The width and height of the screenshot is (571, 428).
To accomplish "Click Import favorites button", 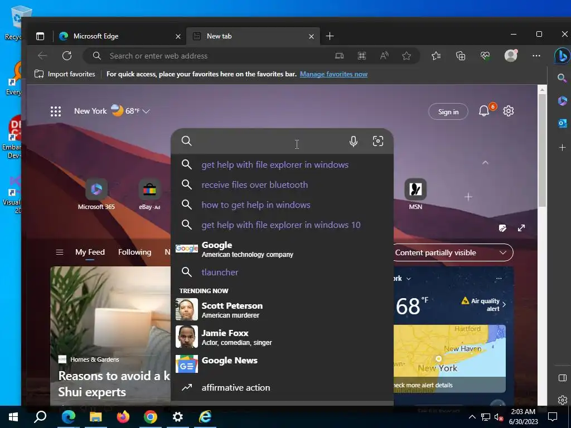I will click(65, 74).
